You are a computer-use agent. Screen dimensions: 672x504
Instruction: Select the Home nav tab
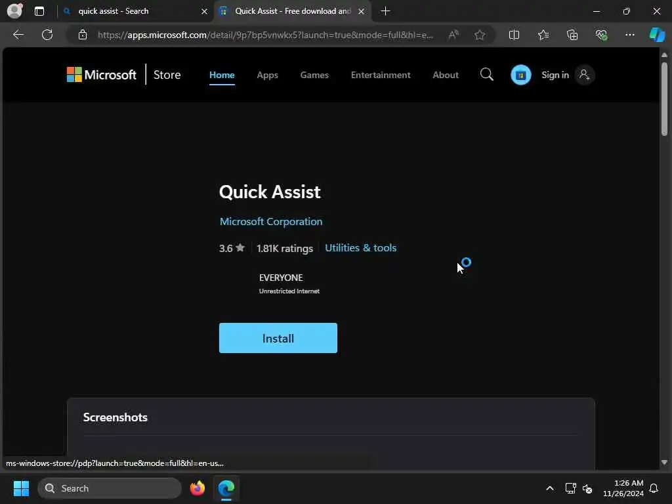point(222,75)
